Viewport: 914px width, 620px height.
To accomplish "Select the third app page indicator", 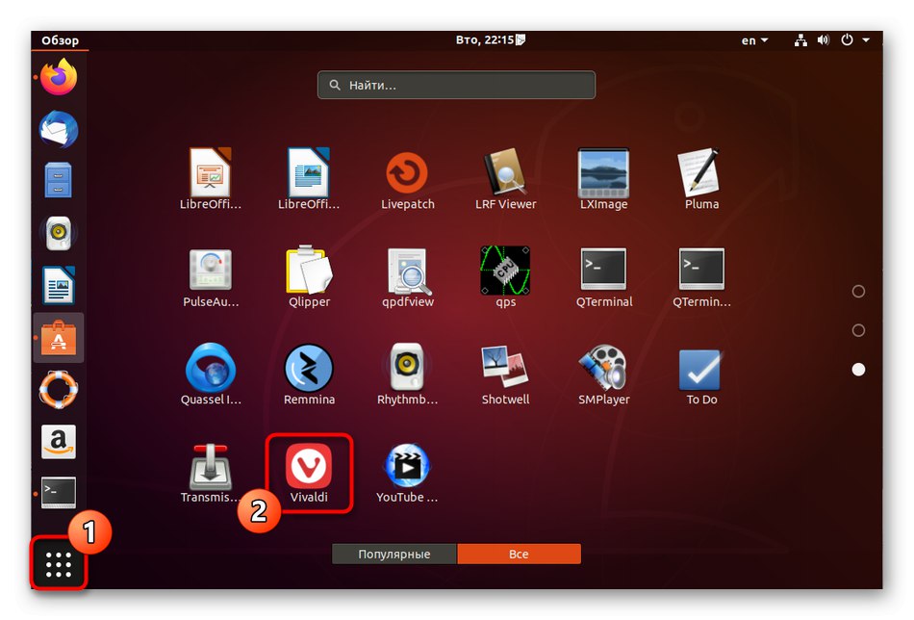I will pyautogui.click(x=858, y=369).
